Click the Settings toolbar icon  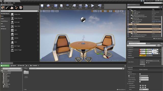(67, 6)
